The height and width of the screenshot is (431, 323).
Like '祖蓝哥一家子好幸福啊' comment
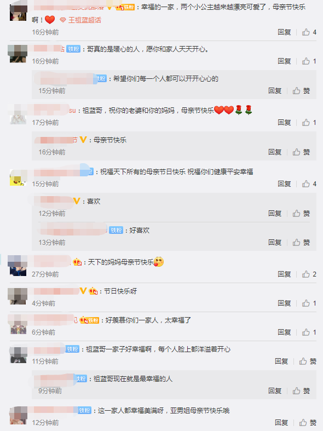coord(308,361)
